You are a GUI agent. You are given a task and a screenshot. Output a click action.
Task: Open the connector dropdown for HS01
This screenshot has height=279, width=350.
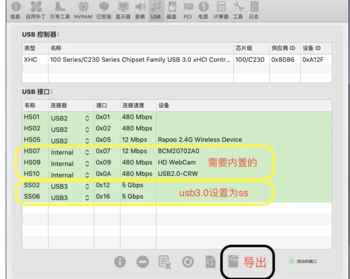point(87,118)
